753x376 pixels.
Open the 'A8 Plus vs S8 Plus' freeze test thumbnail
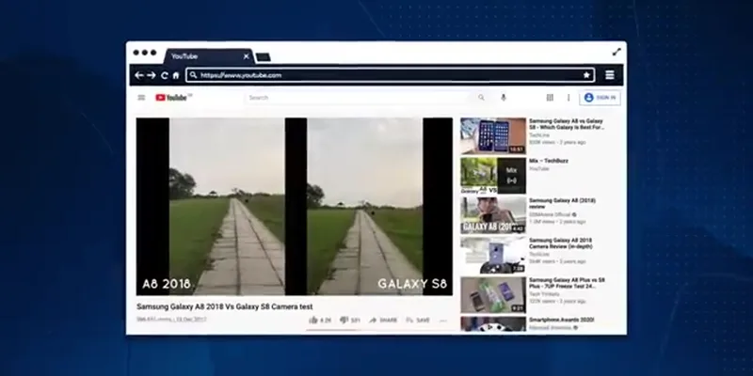pyautogui.click(x=493, y=294)
